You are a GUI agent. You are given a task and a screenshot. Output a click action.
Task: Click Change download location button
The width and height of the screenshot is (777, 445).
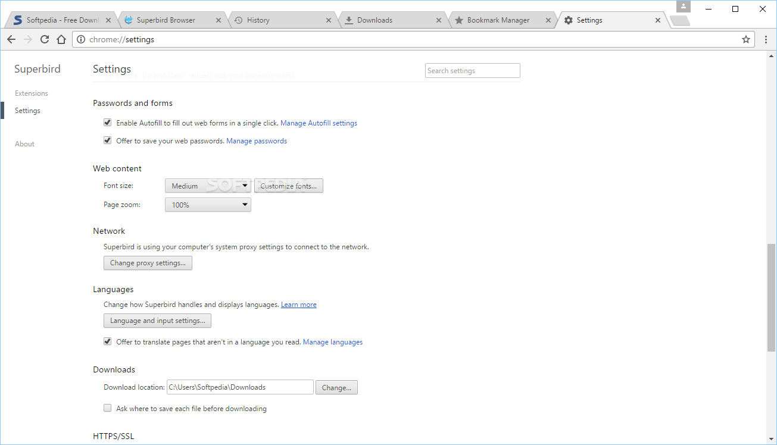click(336, 387)
